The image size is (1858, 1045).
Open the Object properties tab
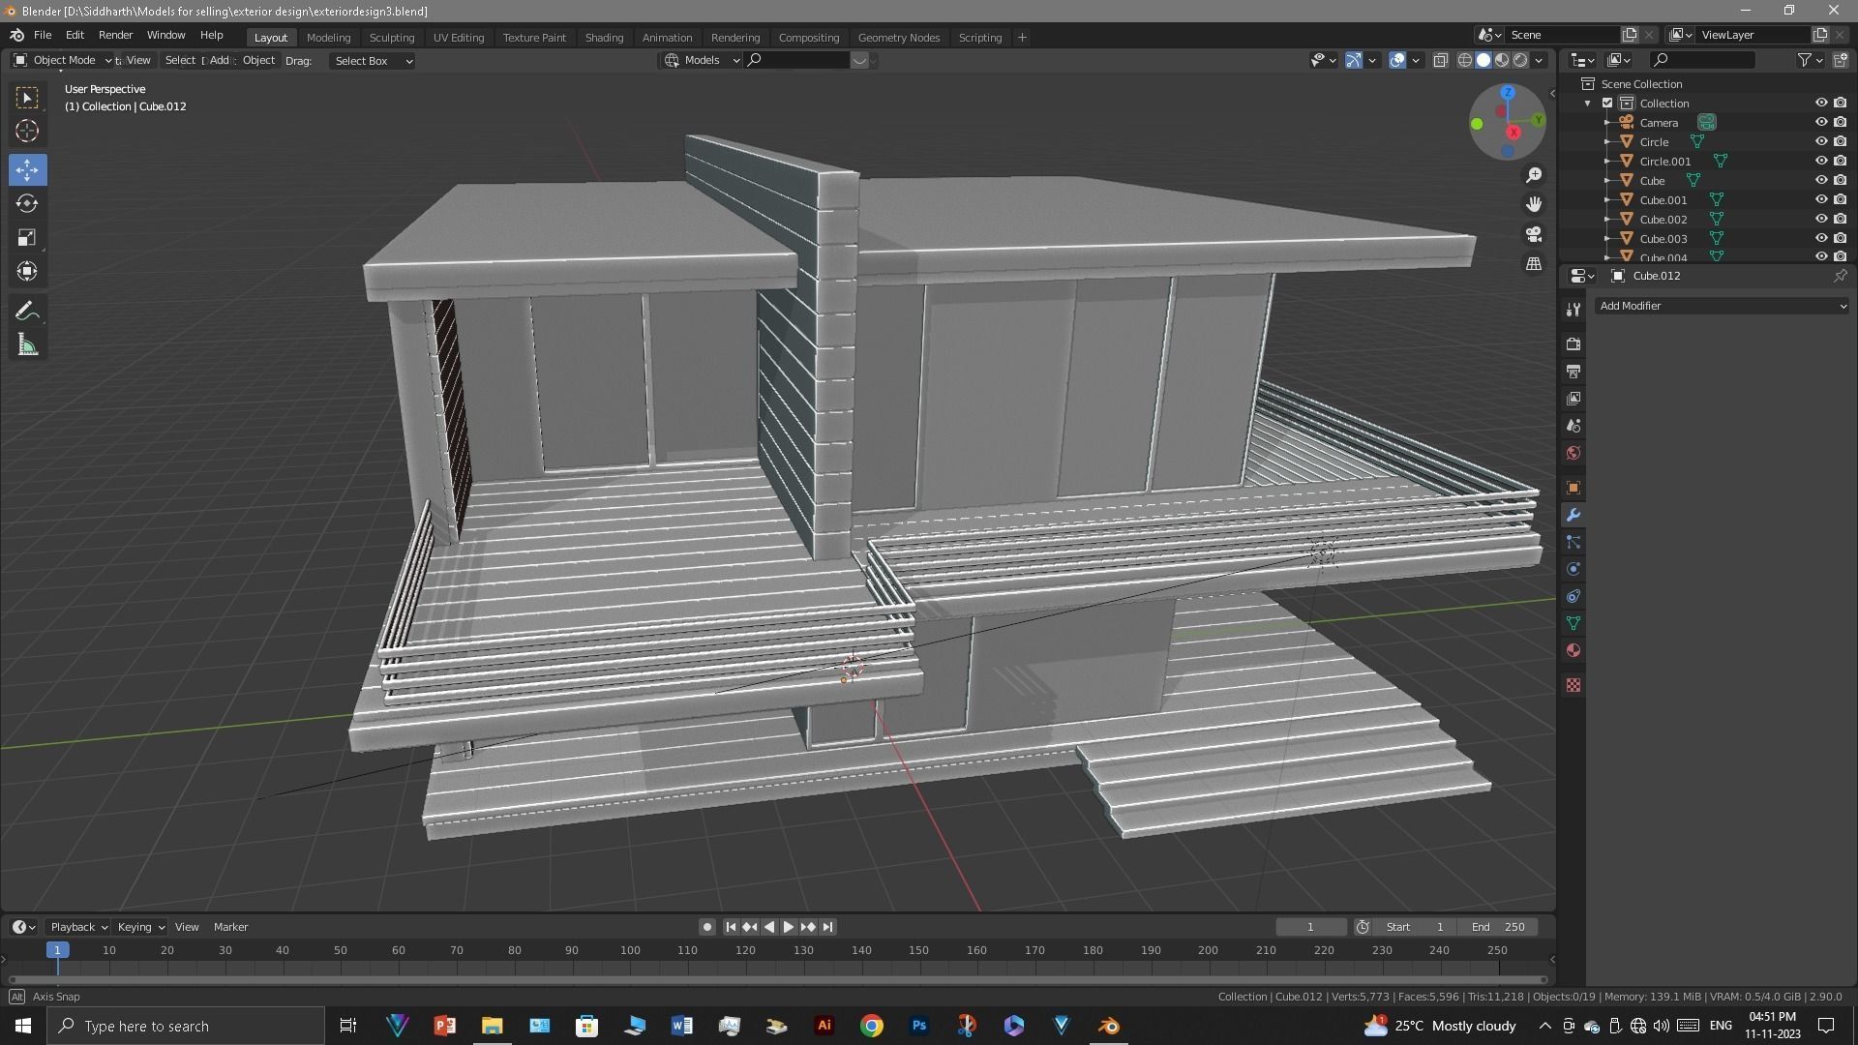(1573, 488)
